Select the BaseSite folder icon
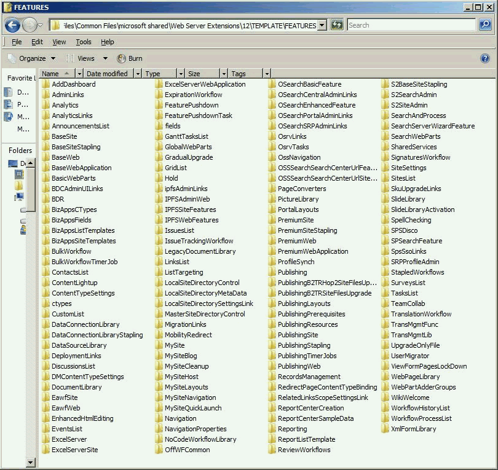The image size is (498, 470). coord(46,136)
